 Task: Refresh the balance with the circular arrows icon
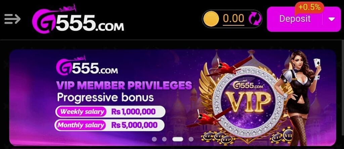pyautogui.click(x=255, y=19)
